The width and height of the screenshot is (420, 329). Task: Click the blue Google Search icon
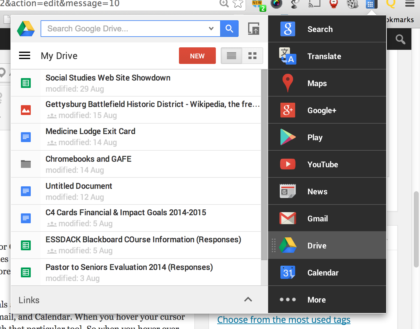point(288,29)
